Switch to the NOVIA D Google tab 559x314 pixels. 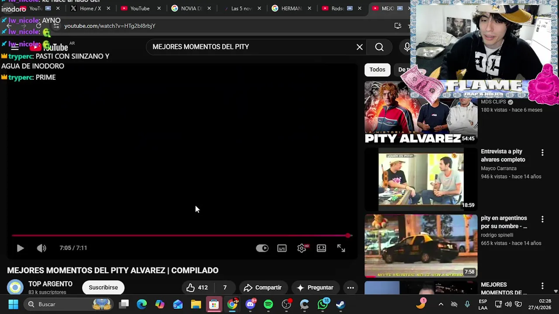(x=190, y=8)
